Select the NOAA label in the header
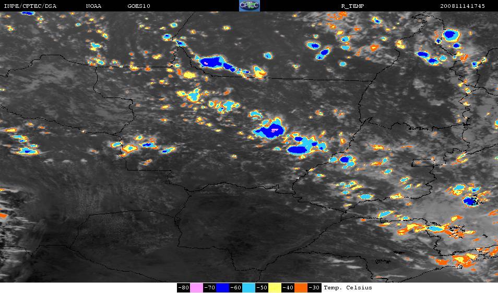 click(93, 6)
